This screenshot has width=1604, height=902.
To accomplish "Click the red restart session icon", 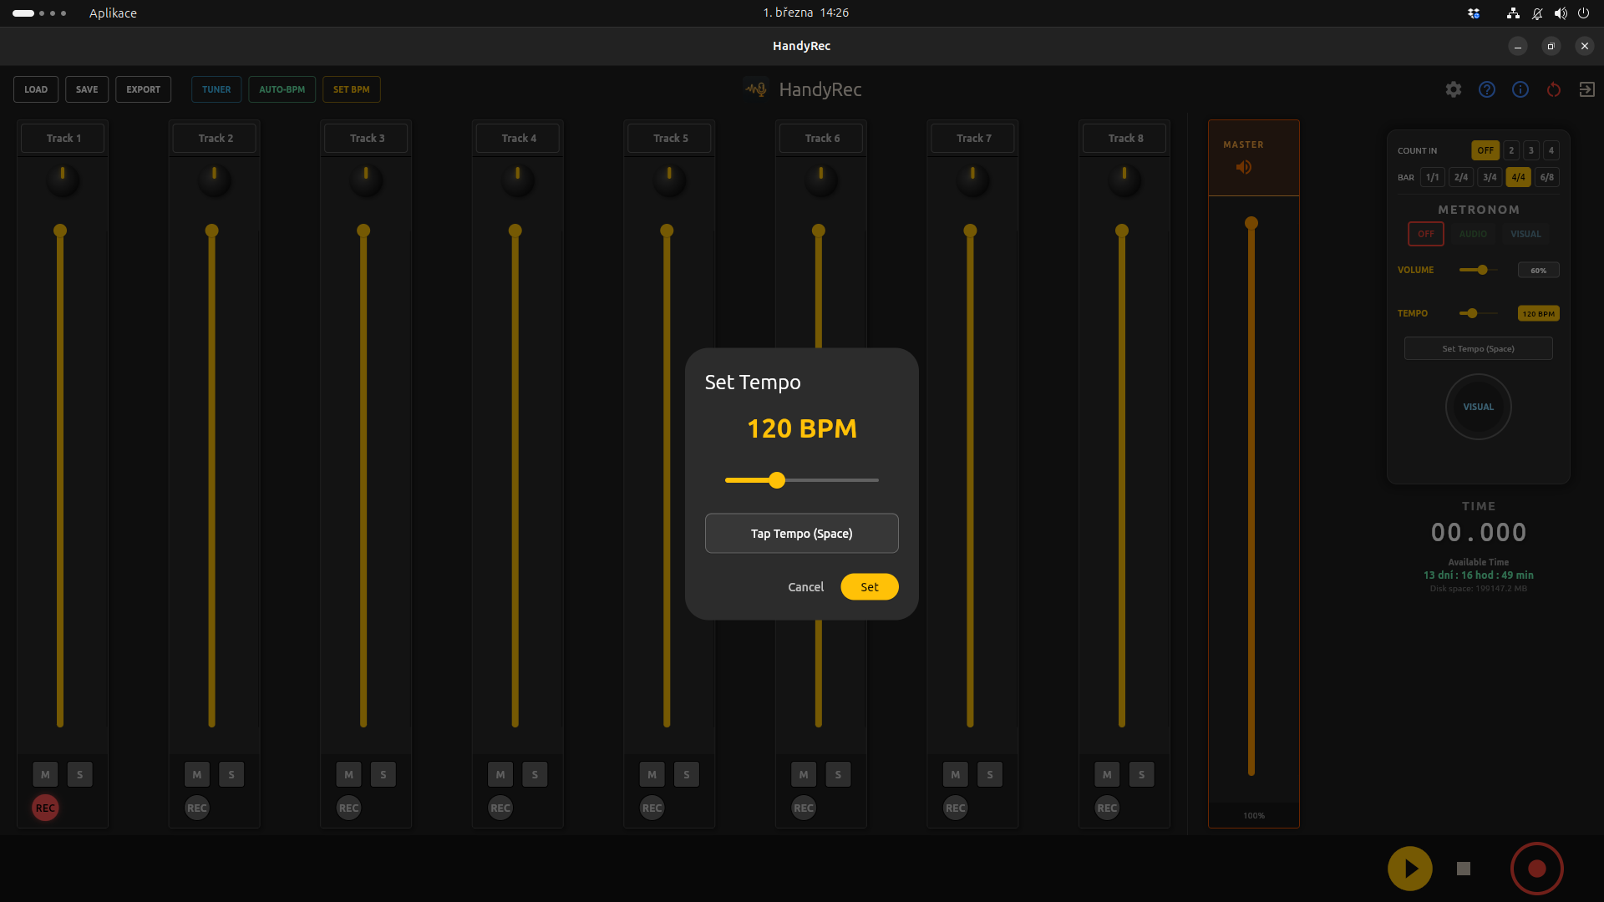I will point(1554,89).
